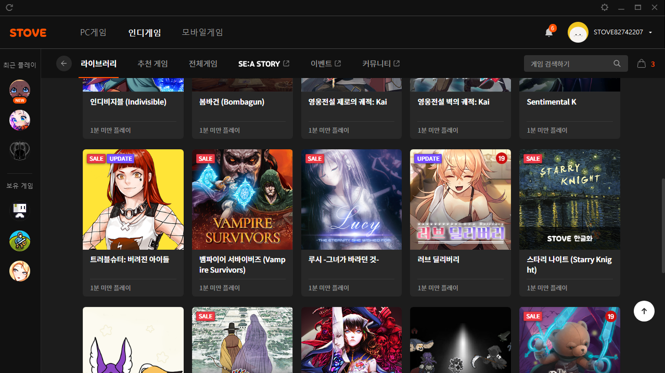
Task: Click the scroll-to-top arrow button
Action: 644,311
